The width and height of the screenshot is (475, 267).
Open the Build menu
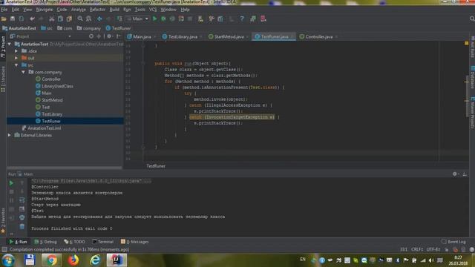click(x=114, y=10)
